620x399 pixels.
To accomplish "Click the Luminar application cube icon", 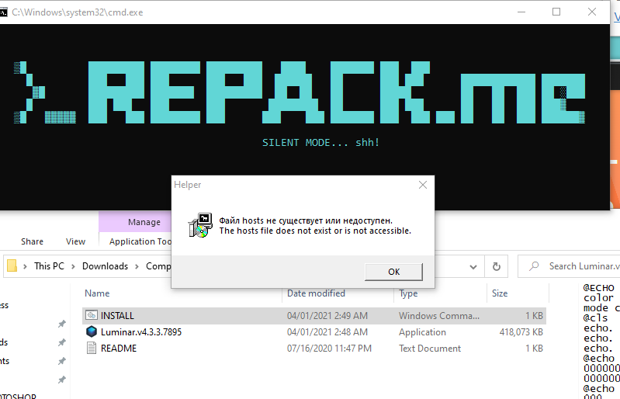I will [92, 331].
